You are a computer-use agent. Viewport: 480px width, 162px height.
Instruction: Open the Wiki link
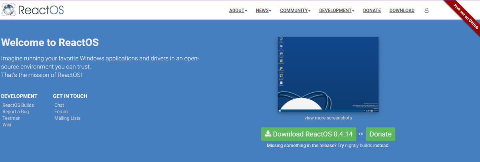7,125
